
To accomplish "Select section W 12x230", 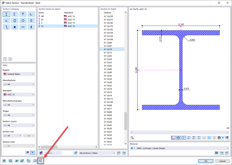I will click(112, 16).
